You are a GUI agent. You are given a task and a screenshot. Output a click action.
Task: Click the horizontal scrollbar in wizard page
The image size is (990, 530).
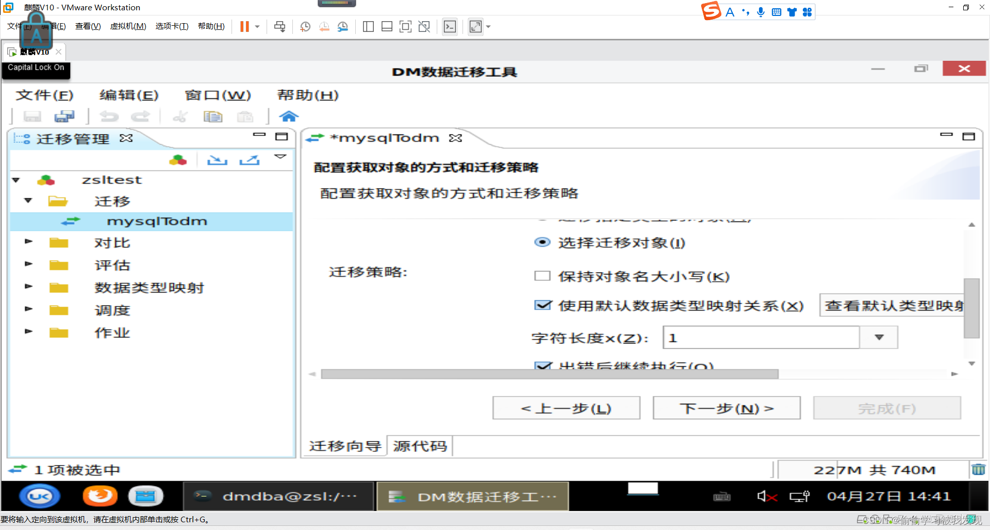tap(550, 374)
